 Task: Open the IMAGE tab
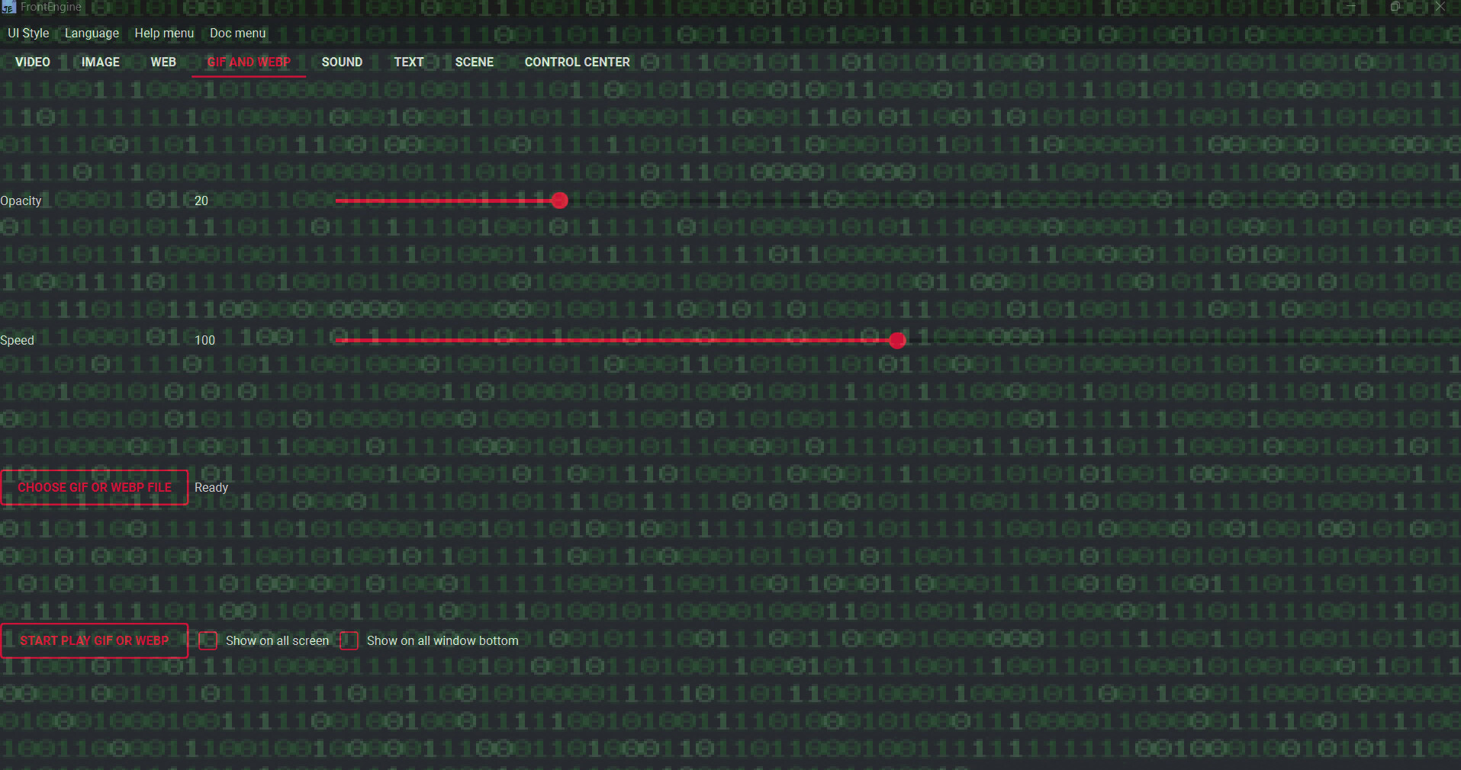tap(100, 62)
